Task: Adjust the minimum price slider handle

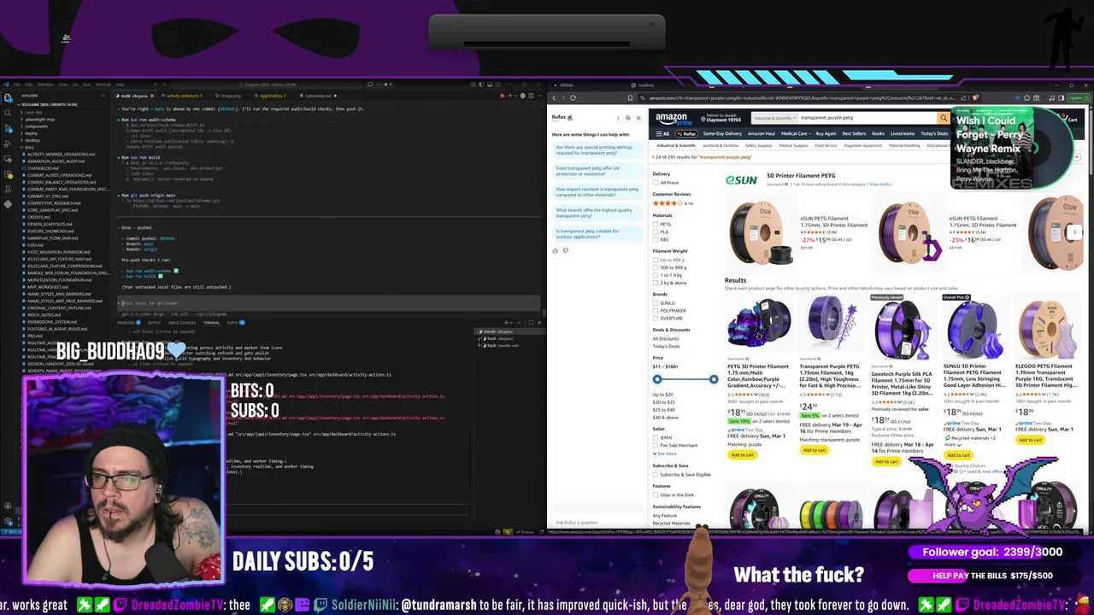Action: pyautogui.click(x=657, y=379)
